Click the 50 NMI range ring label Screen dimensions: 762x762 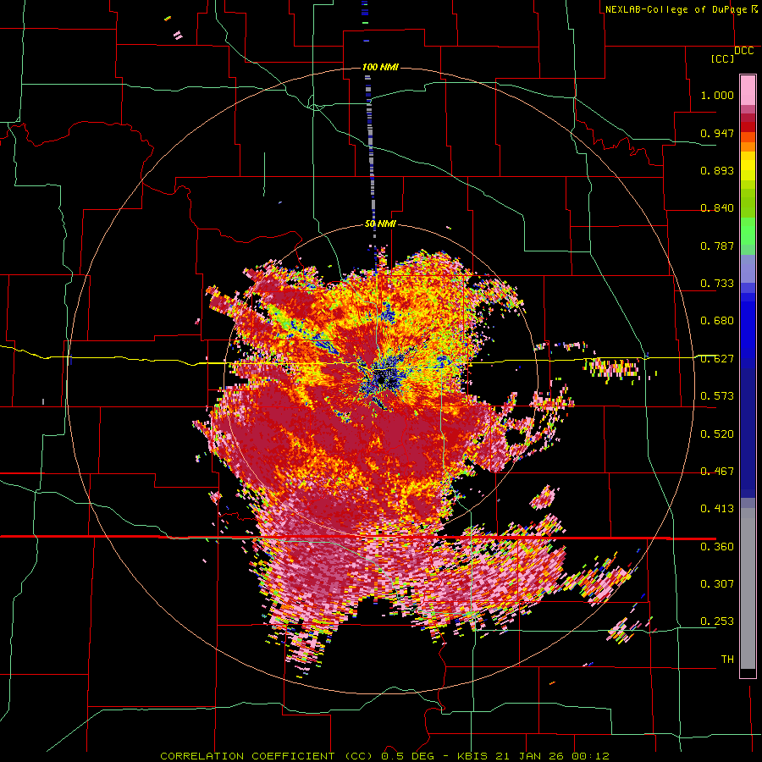click(x=380, y=224)
